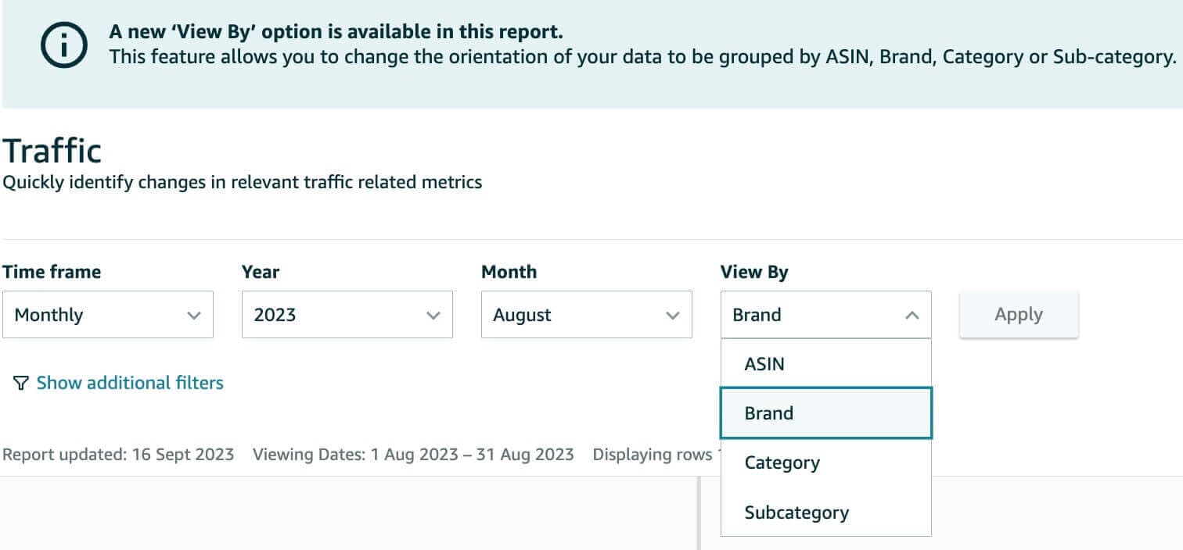Click the bold 'View By' announcement headline

[x=336, y=33]
